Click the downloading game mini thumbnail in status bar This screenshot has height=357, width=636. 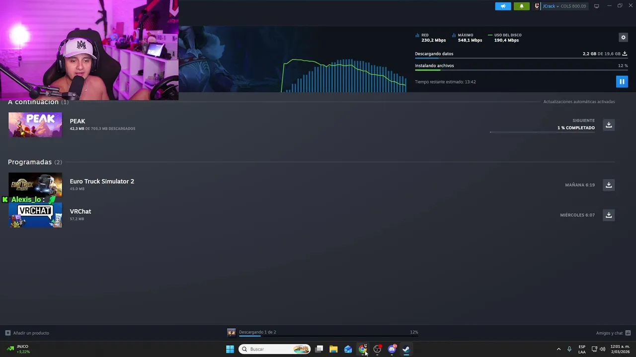point(232,332)
